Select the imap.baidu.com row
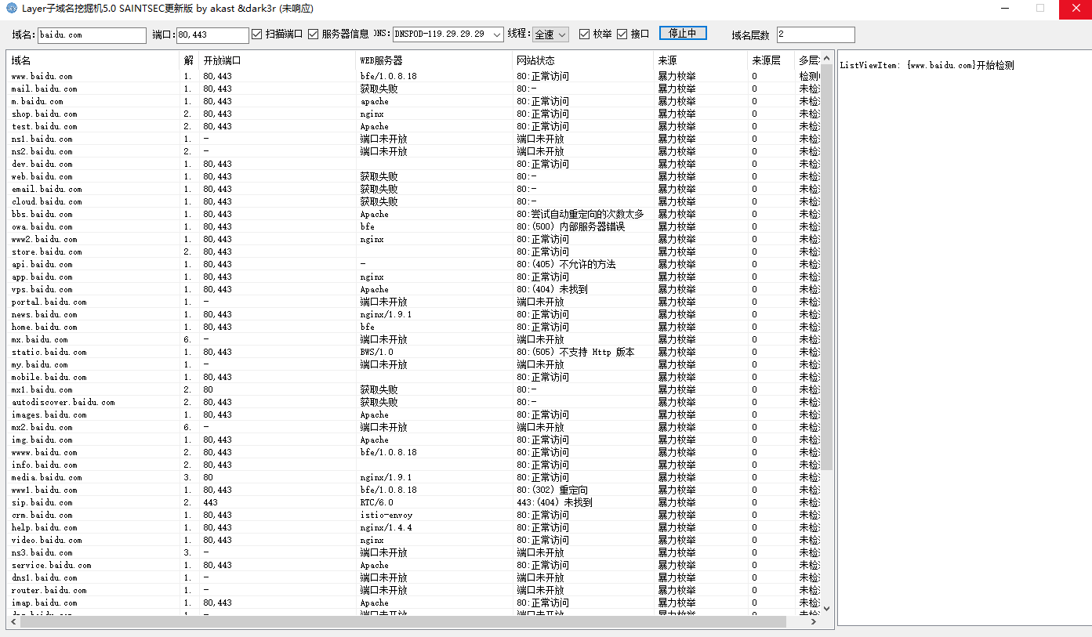The image size is (1092, 637). pyautogui.click(x=414, y=603)
